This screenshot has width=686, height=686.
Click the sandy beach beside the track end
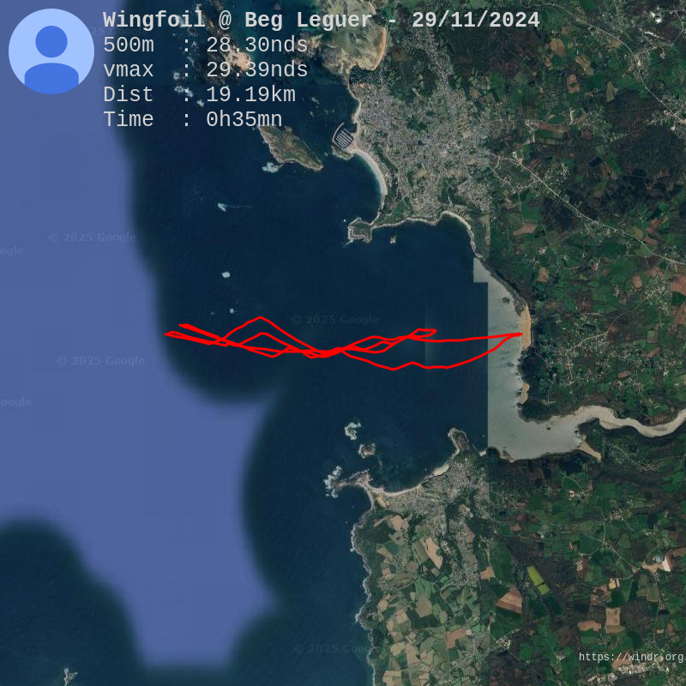pyautogui.click(x=526, y=325)
